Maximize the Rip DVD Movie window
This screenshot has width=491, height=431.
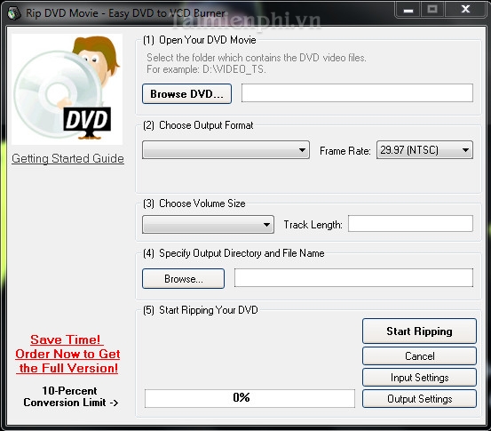coord(432,10)
